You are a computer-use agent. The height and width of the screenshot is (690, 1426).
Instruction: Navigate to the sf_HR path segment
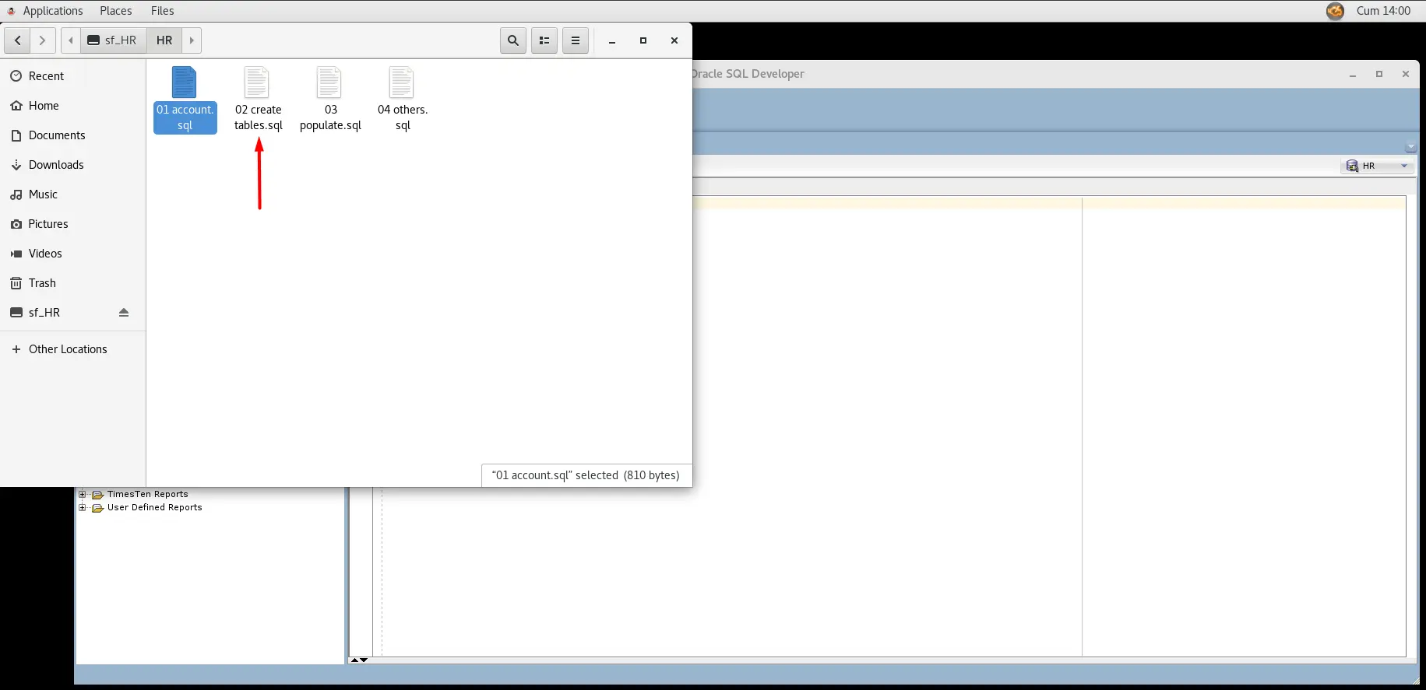click(x=113, y=40)
